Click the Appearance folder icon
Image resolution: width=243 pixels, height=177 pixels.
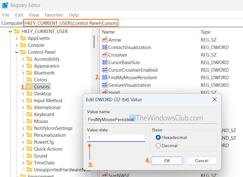click(x=29, y=66)
